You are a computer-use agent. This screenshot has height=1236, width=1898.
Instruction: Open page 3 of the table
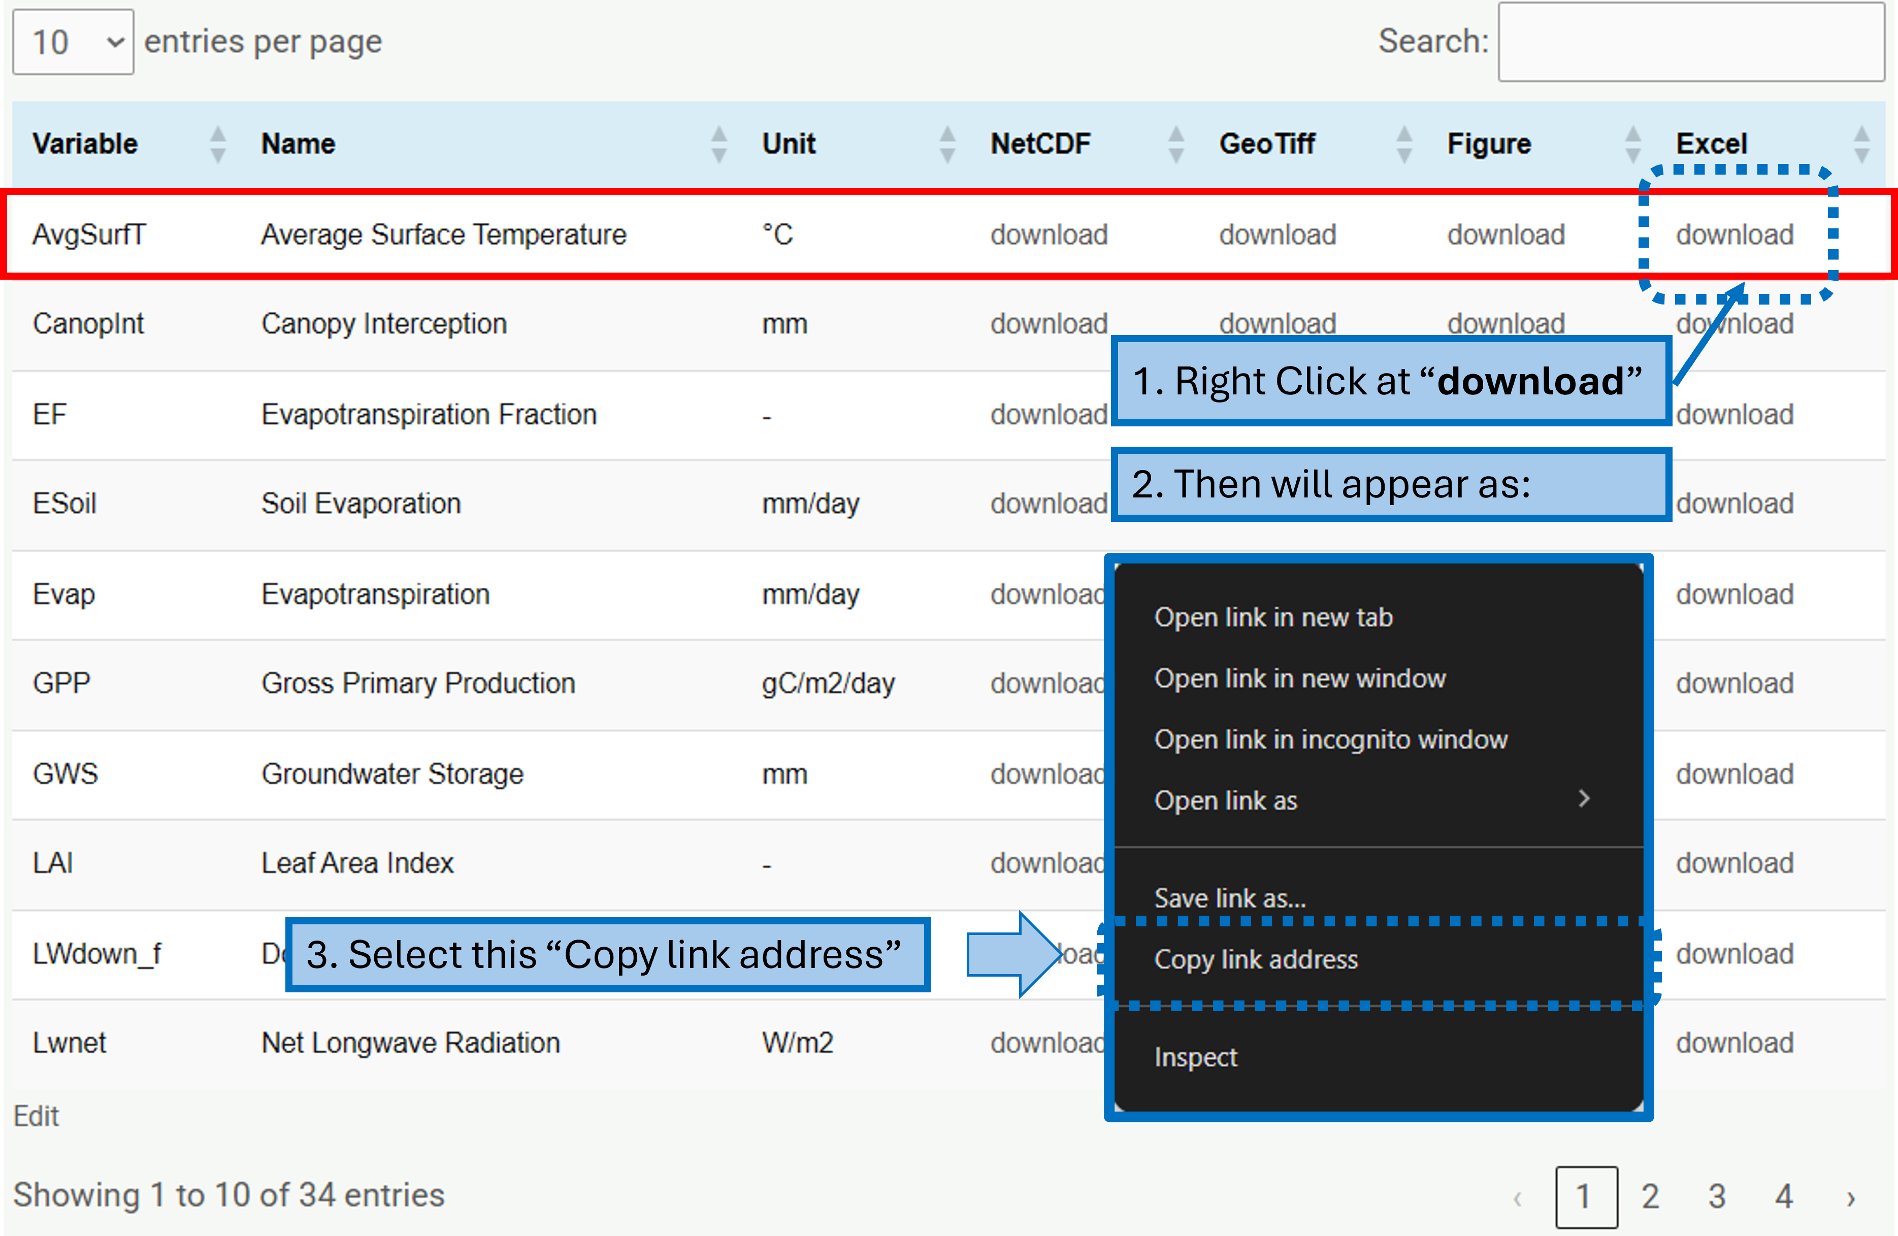(x=1716, y=1196)
